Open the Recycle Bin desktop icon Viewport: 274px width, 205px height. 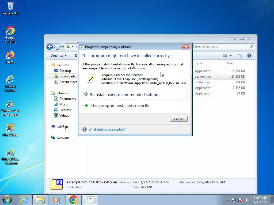coord(10,9)
